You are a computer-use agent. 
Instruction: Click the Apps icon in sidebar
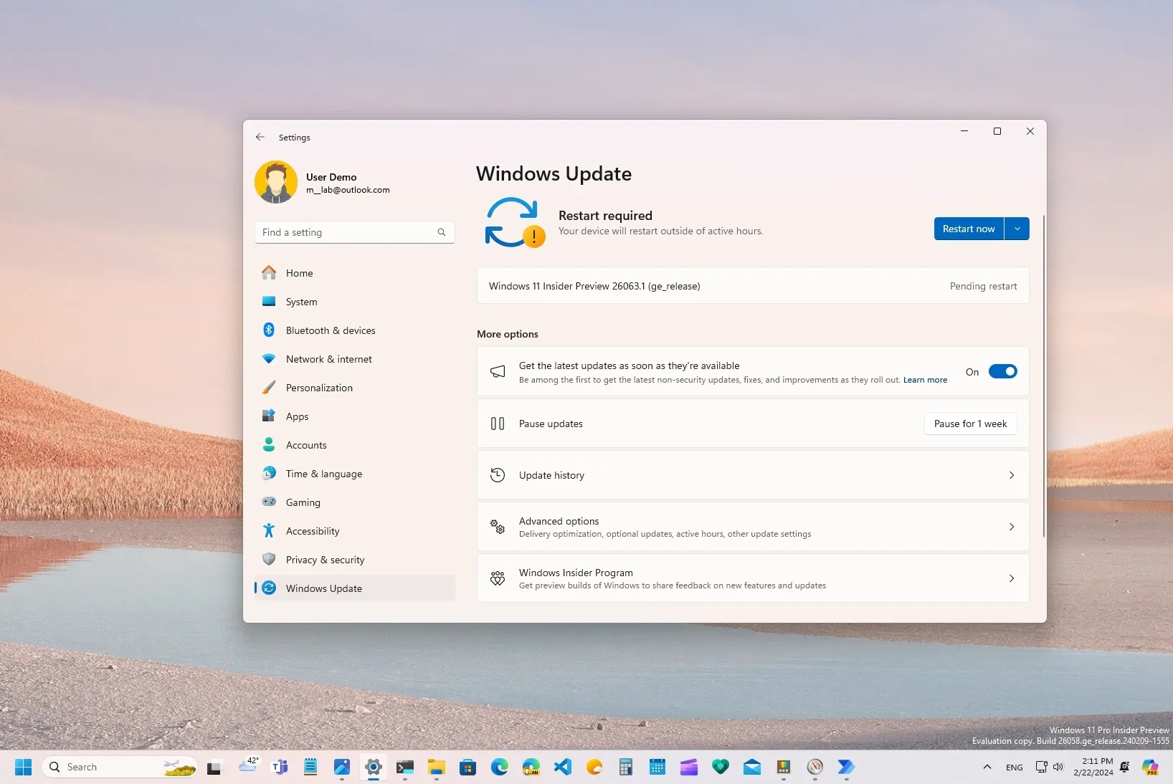pyautogui.click(x=269, y=416)
